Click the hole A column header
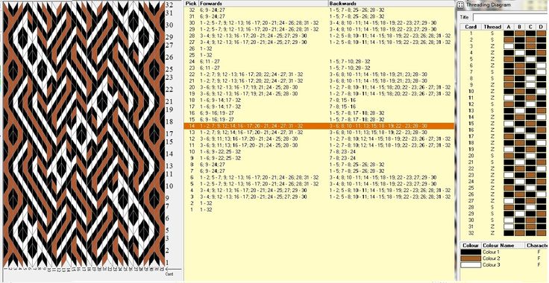Image resolution: width=549 pixels, height=283 pixels. click(509, 27)
